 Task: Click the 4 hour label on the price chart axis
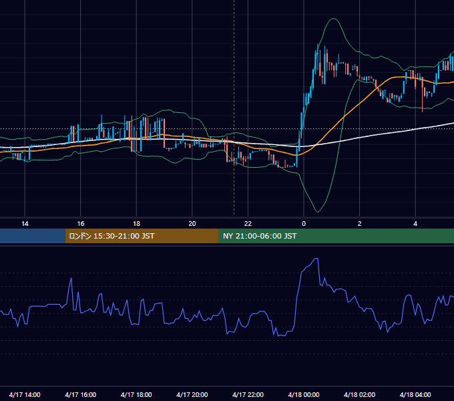click(x=415, y=224)
